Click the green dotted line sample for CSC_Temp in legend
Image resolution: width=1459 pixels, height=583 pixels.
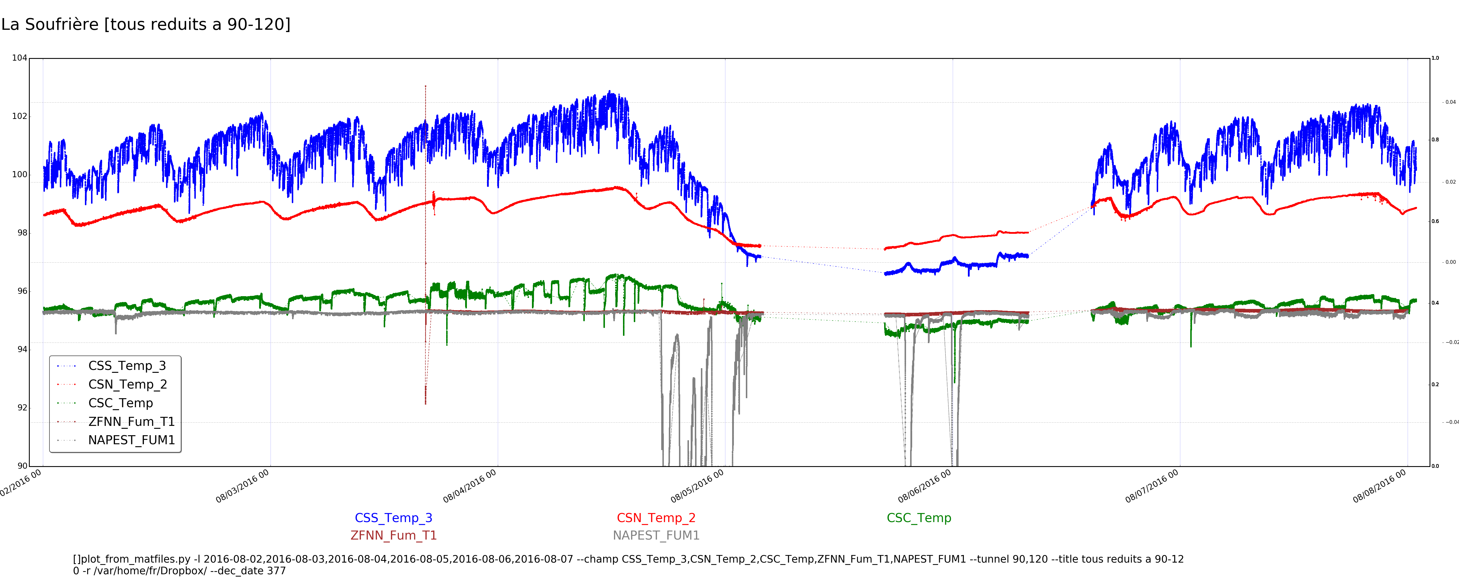click(66, 403)
